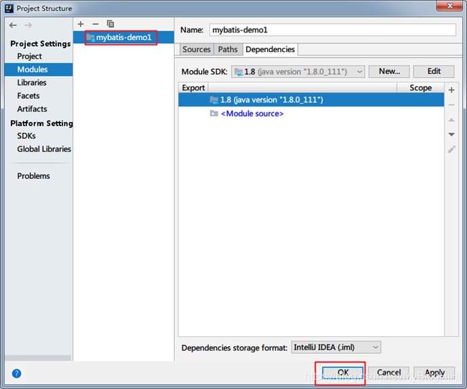
Task: Open Facets settings
Action: [x=28, y=96]
